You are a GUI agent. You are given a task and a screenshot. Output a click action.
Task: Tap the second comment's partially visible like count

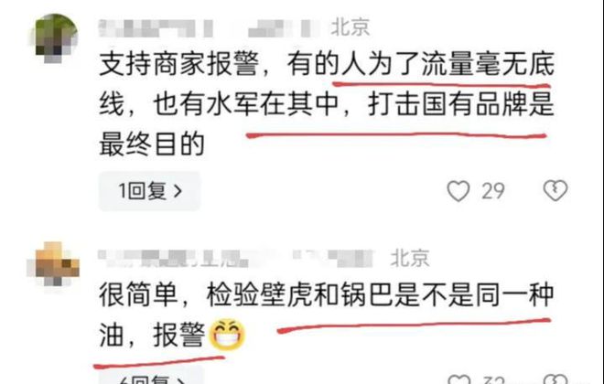494,380
